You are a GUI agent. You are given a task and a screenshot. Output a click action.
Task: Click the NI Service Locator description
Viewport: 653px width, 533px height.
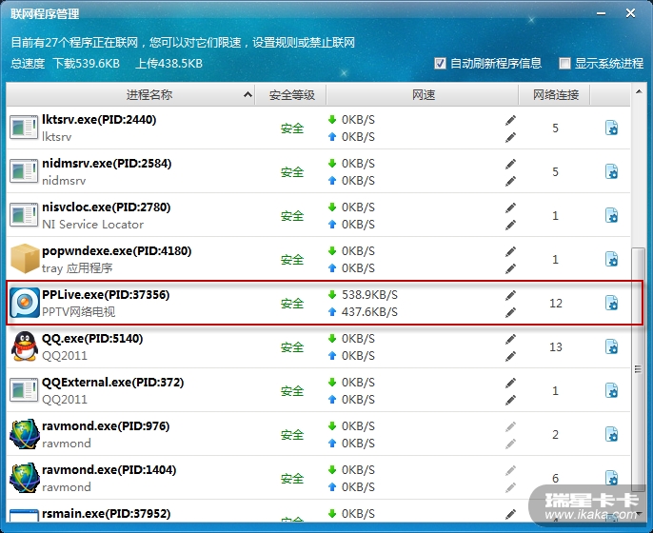(x=92, y=225)
